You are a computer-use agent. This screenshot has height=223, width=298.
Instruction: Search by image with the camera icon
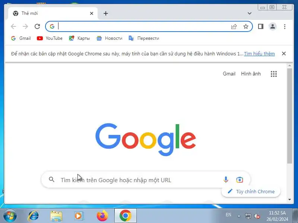(x=240, y=180)
